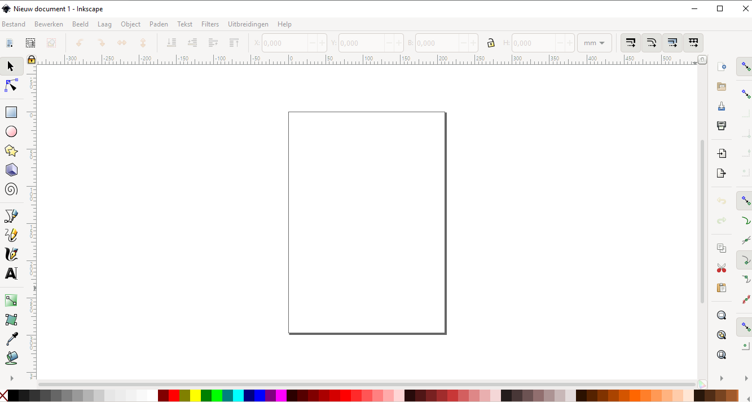Toggle the guides lock at ruler corner
752x402 pixels.
(x=32, y=59)
